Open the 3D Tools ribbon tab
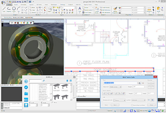 [x=39, y=5]
